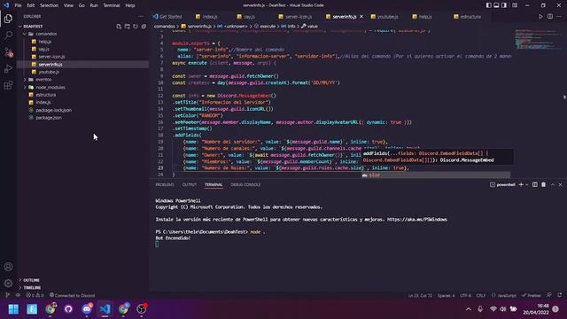Screen dimensions: 567x319
Task: Open the Selection menu
Action: 49,5
